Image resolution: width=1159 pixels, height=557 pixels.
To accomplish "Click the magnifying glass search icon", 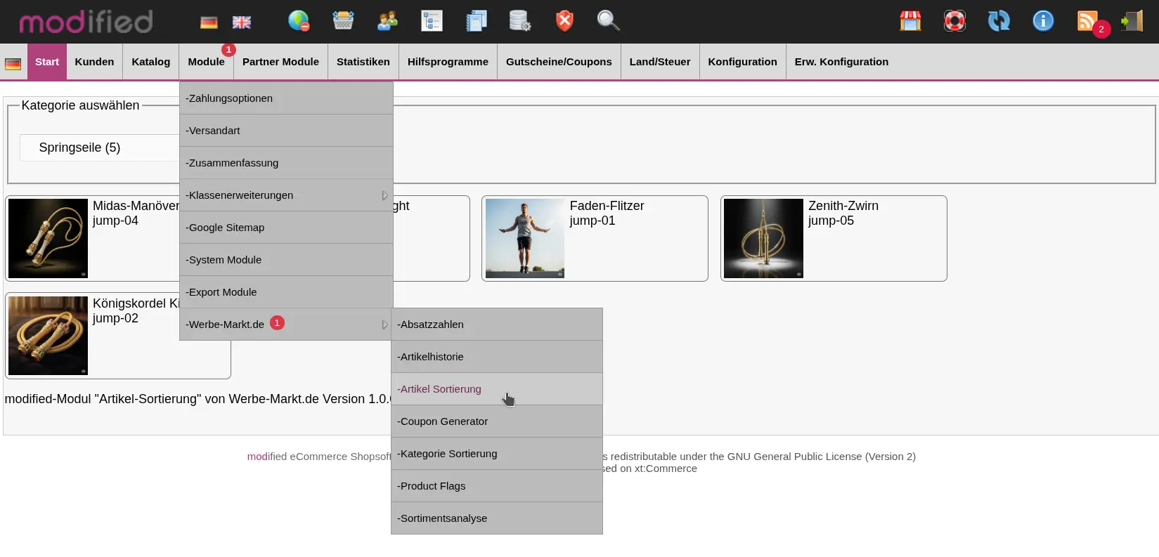I will [x=608, y=21].
